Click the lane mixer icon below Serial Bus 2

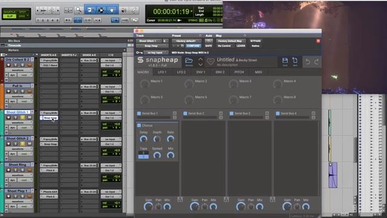coord(226,199)
